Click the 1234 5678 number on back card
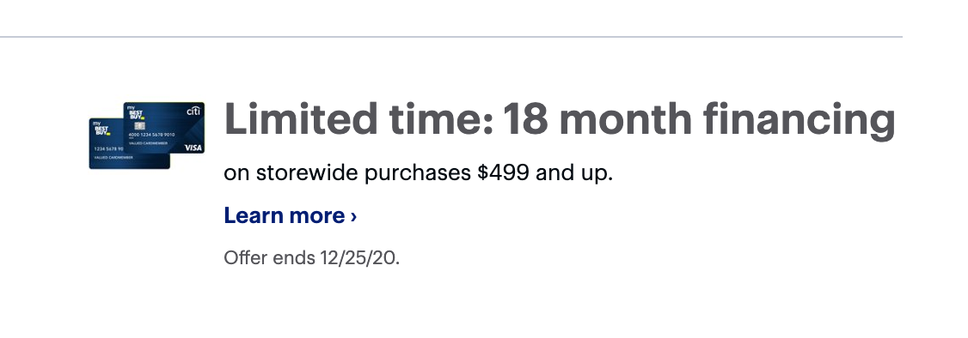968x338 pixels. (x=108, y=149)
